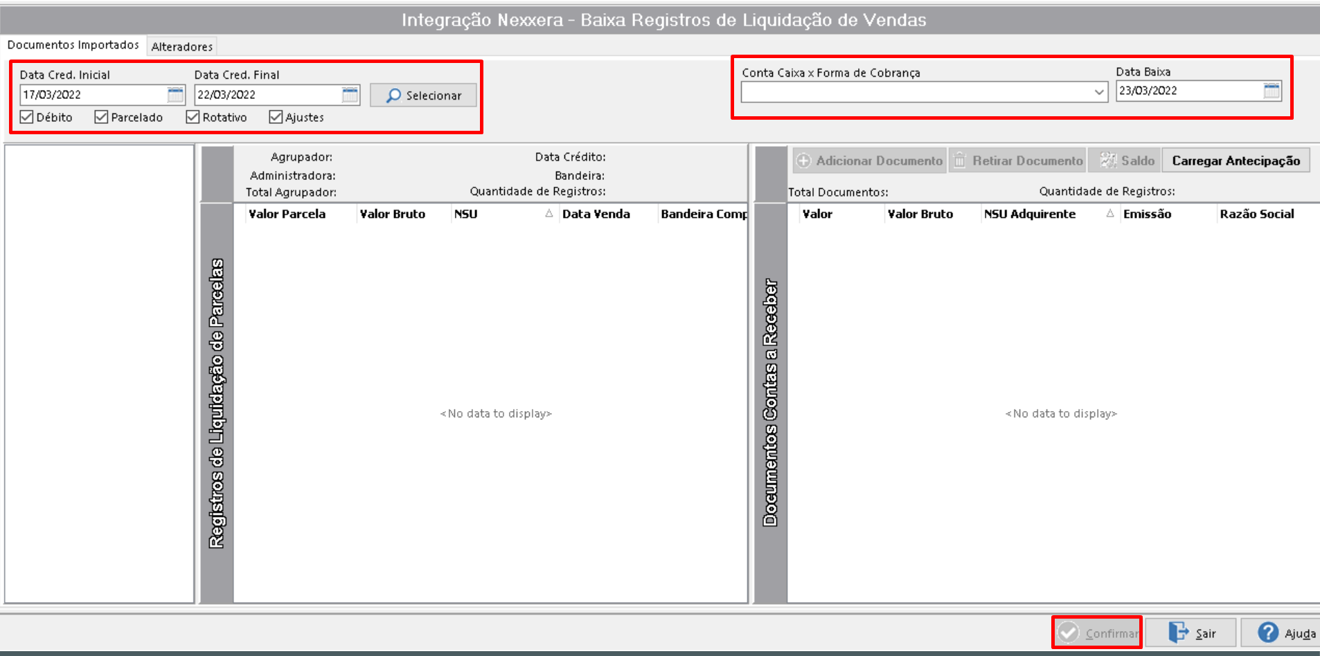
Task: Open Ajuda help button
Action: click(x=1281, y=632)
